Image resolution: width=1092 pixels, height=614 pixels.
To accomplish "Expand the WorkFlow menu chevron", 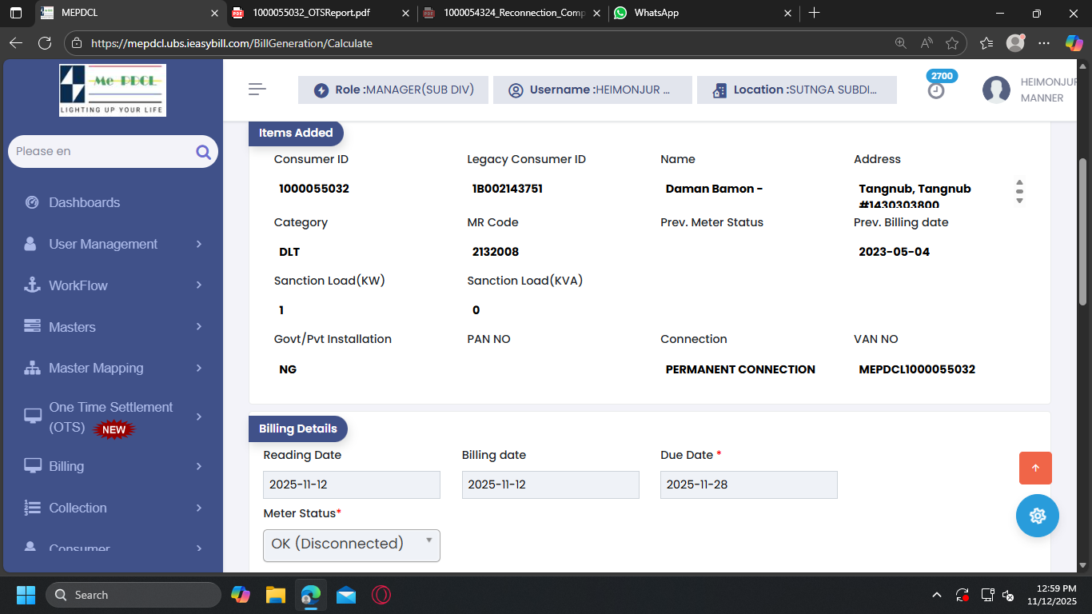I will click(199, 285).
